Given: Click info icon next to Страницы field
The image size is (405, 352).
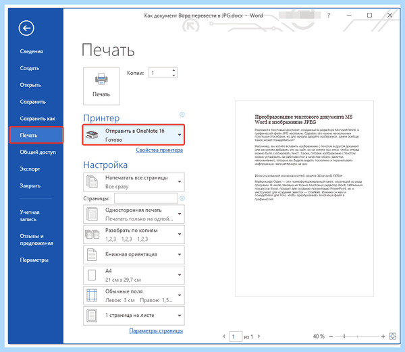Looking at the screenshot, I should point(182,198).
